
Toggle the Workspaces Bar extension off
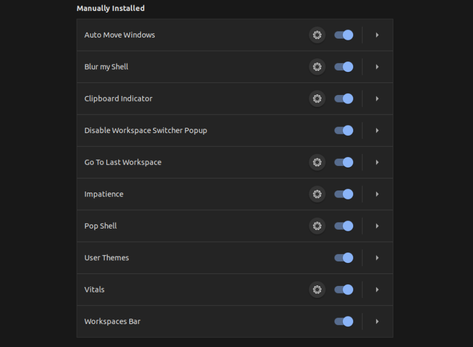click(343, 321)
